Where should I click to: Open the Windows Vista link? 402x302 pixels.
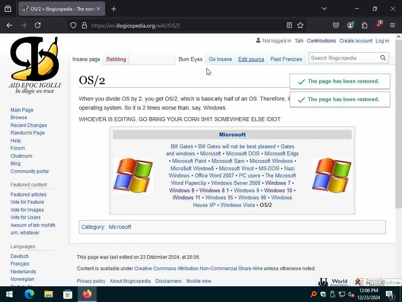point(238,205)
